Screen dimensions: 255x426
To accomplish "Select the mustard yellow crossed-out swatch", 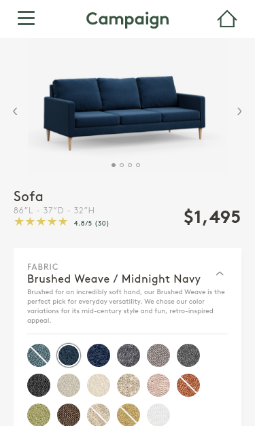I will click(x=129, y=415).
